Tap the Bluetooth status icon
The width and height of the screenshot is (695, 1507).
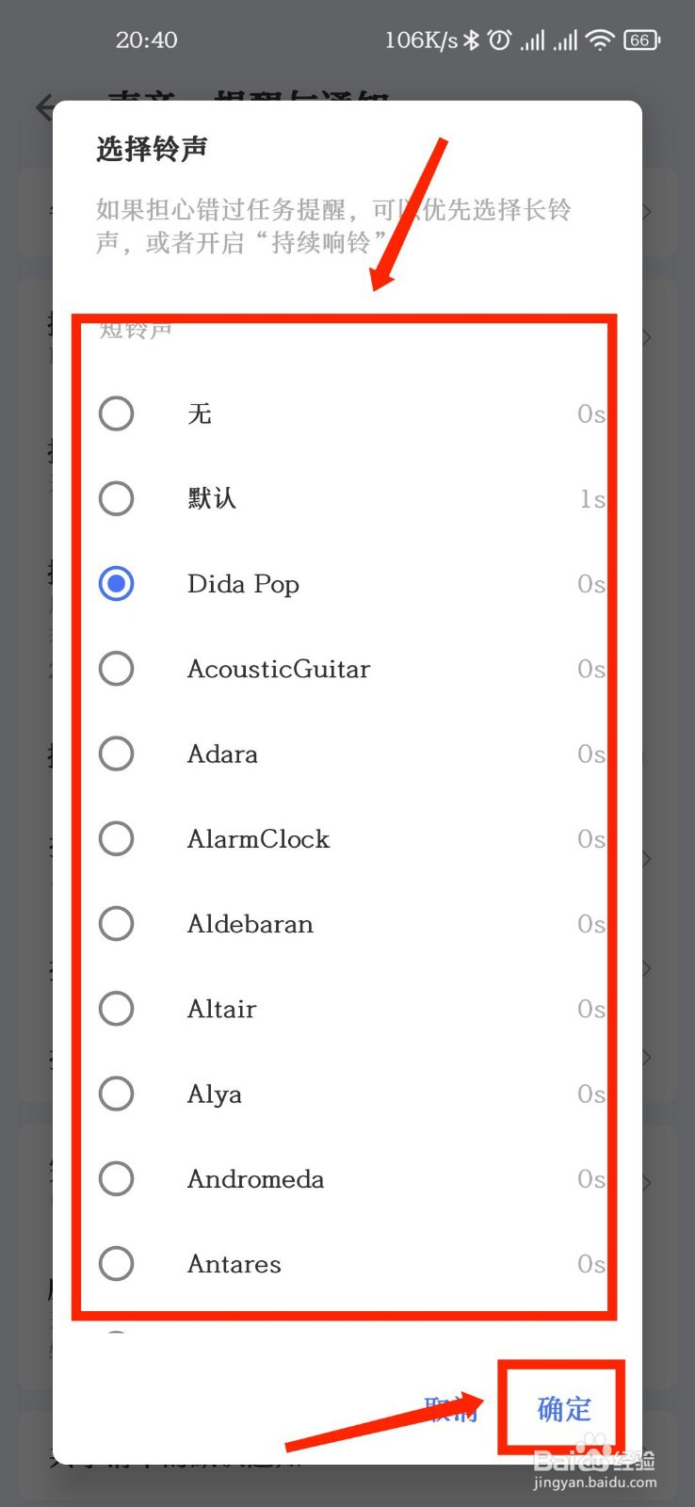tap(473, 40)
